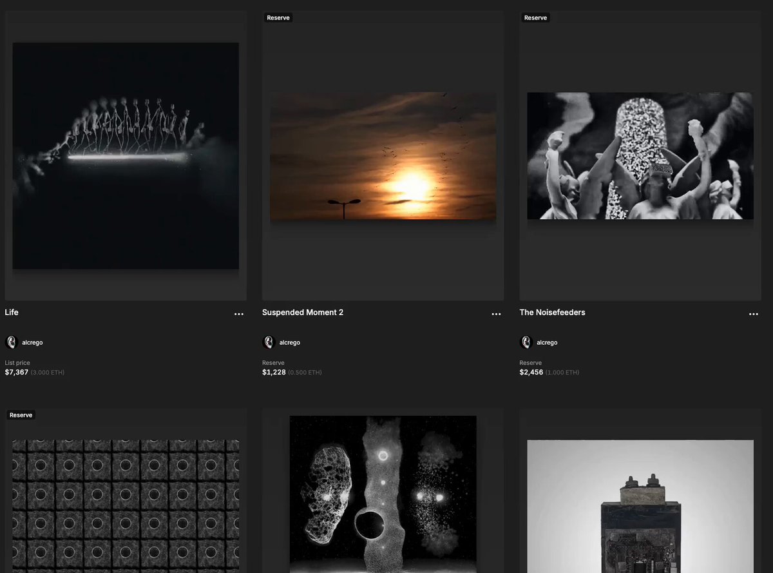Open The Noisefeeders statue artwork
The image size is (773, 573).
[x=640, y=155]
